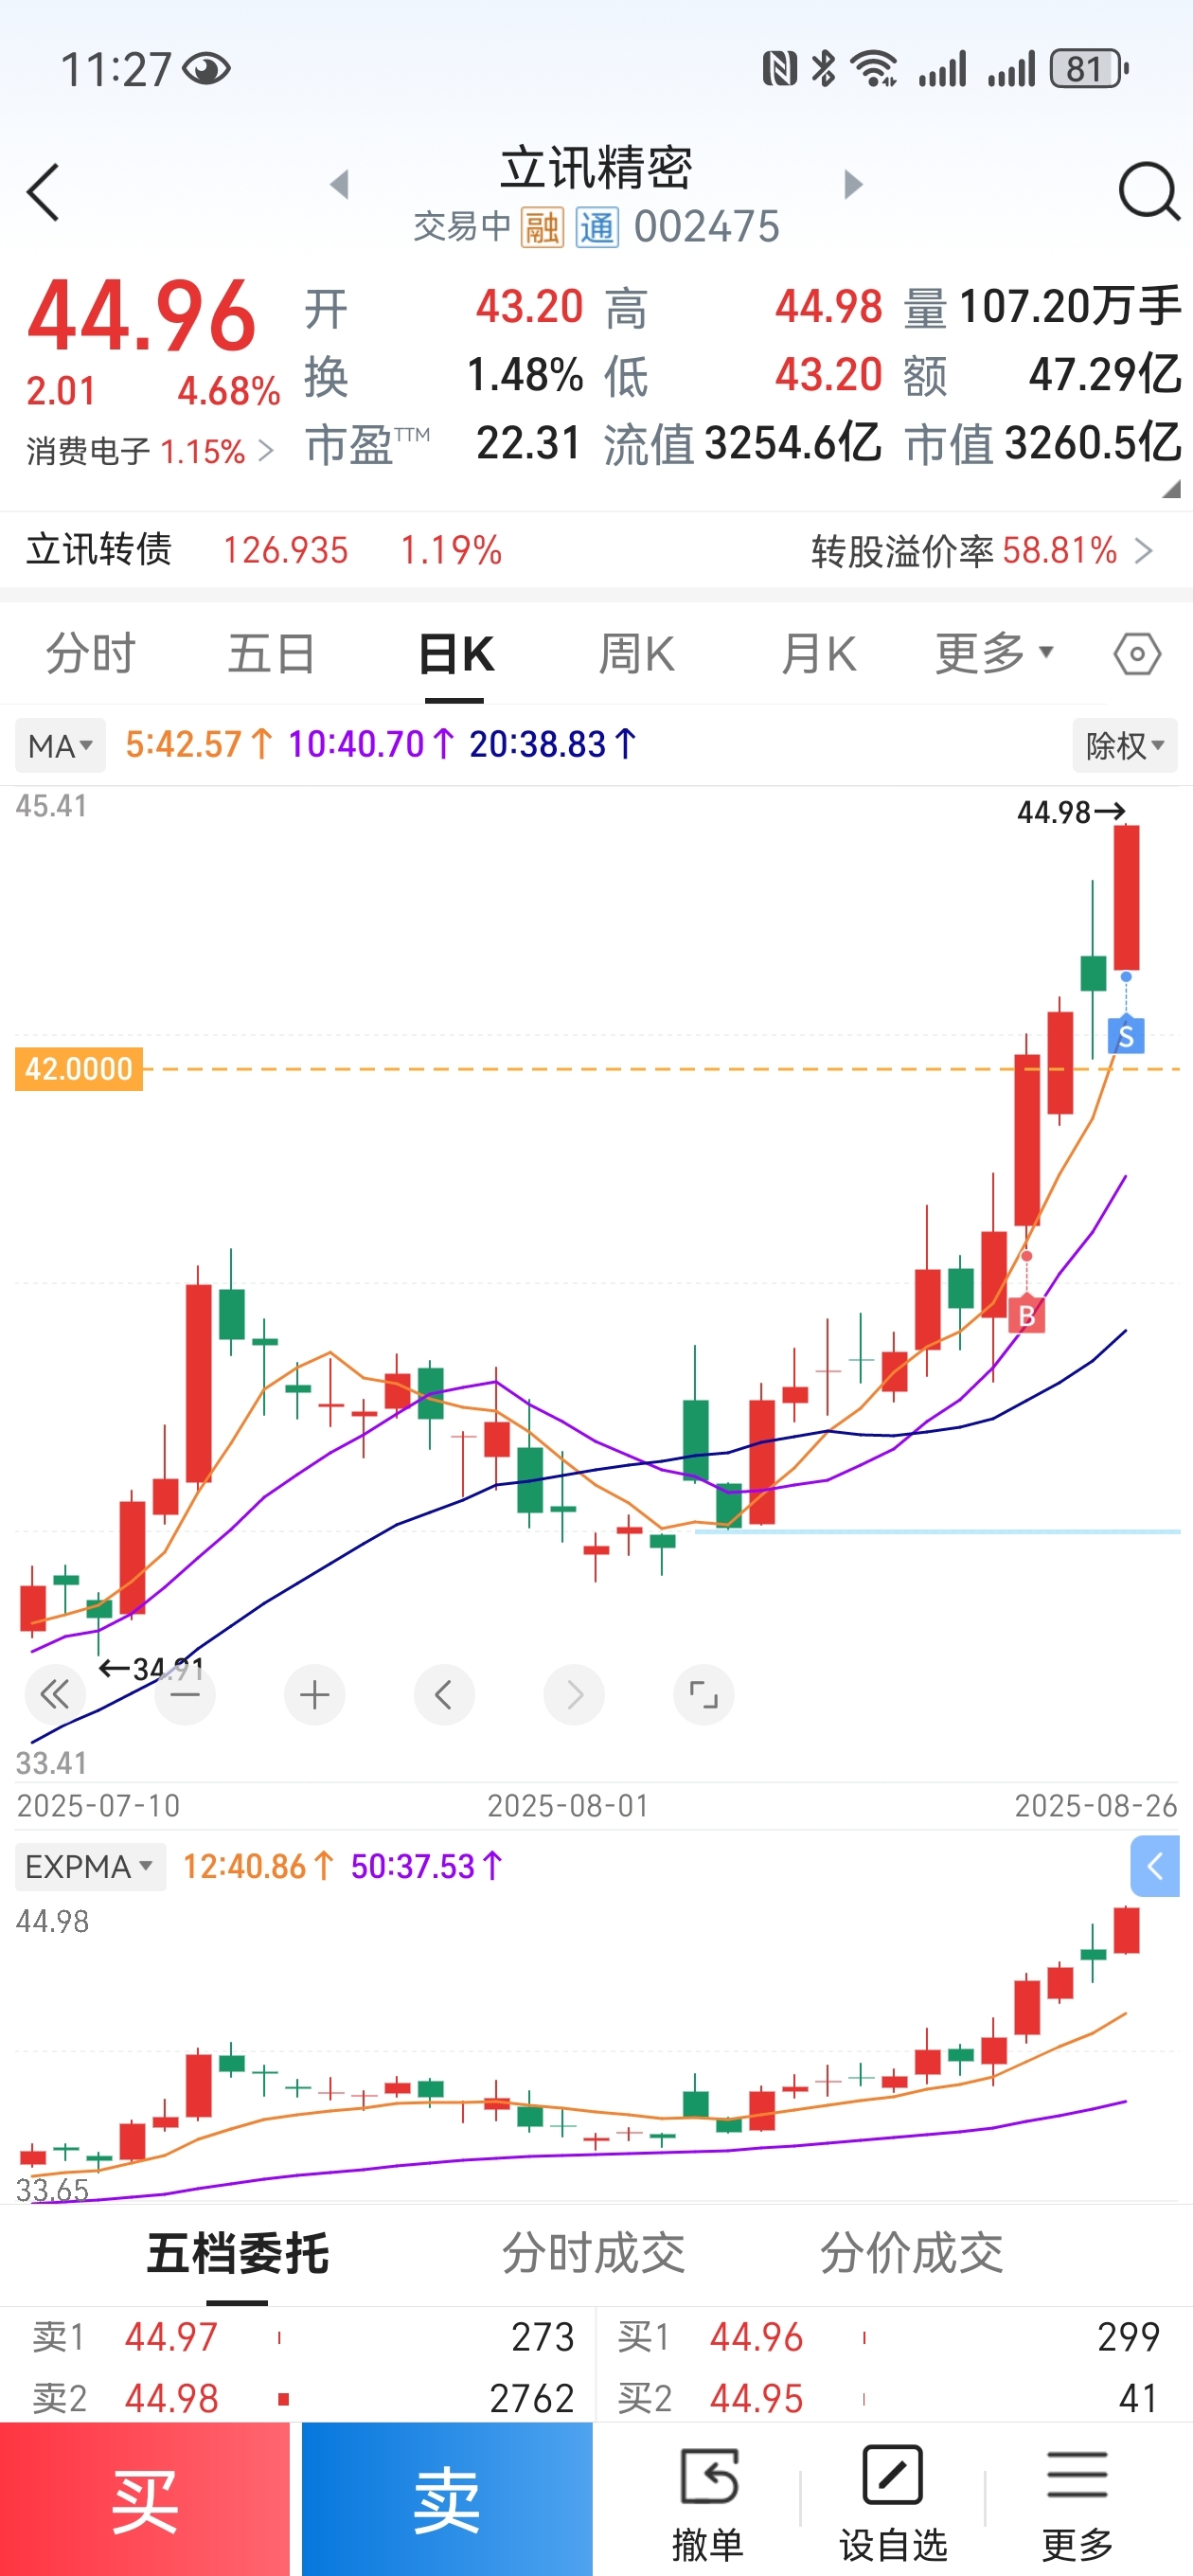Open the 转股溢价率 58.81% details
1193x2576 pixels.
[982, 550]
